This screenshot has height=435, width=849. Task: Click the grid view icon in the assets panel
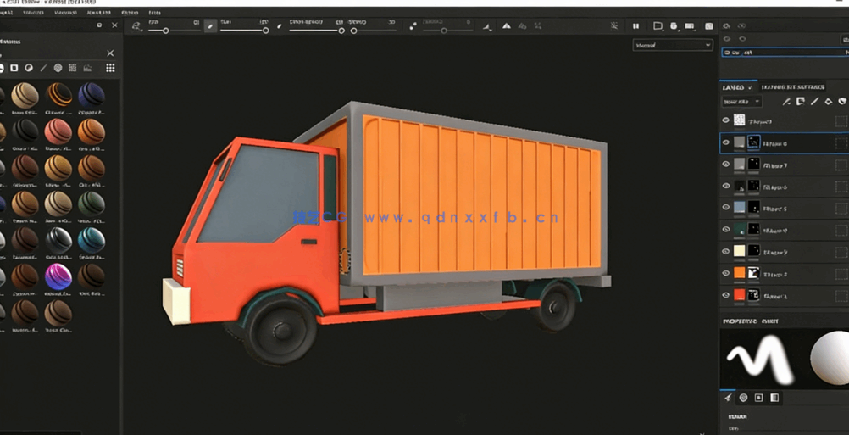[110, 68]
